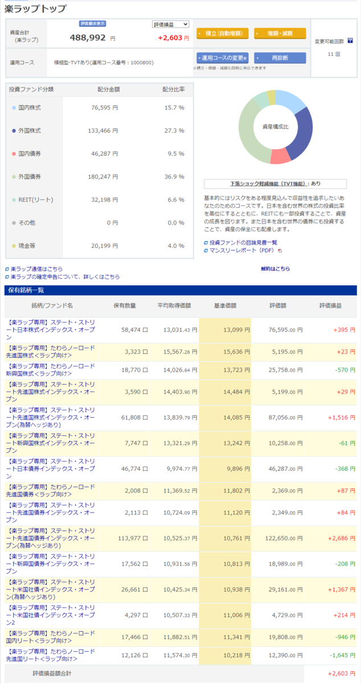Open the ステート・ストリート新興国債券インデックス fund link
Screen dimensions: 361x684
[x=51, y=563]
